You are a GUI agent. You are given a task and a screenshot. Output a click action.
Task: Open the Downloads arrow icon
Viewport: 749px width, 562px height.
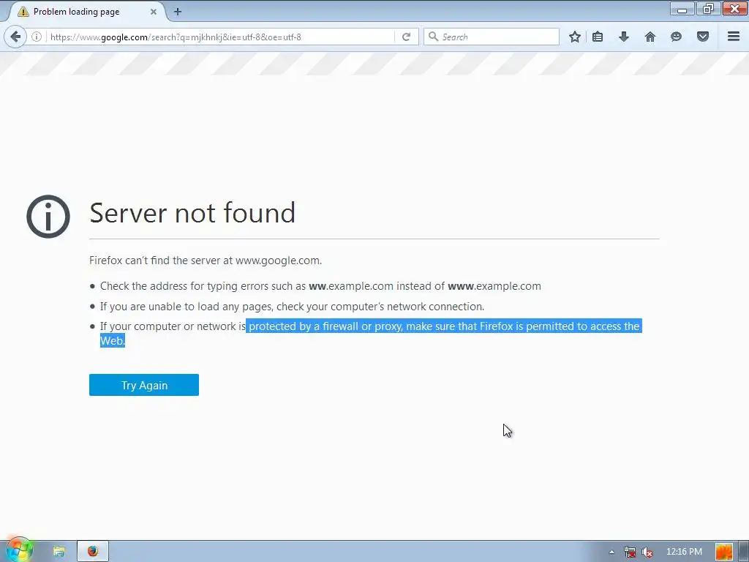point(624,37)
